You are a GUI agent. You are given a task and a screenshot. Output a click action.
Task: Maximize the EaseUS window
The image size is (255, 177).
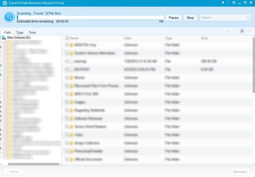point(245,3)
